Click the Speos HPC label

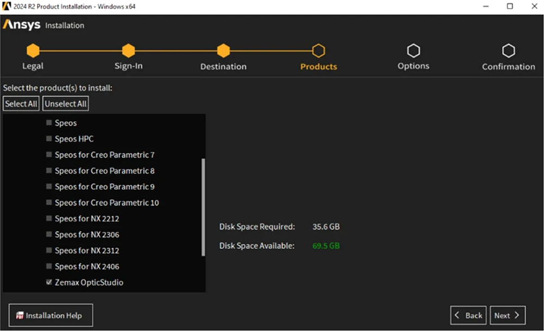(x=74, y=139)
